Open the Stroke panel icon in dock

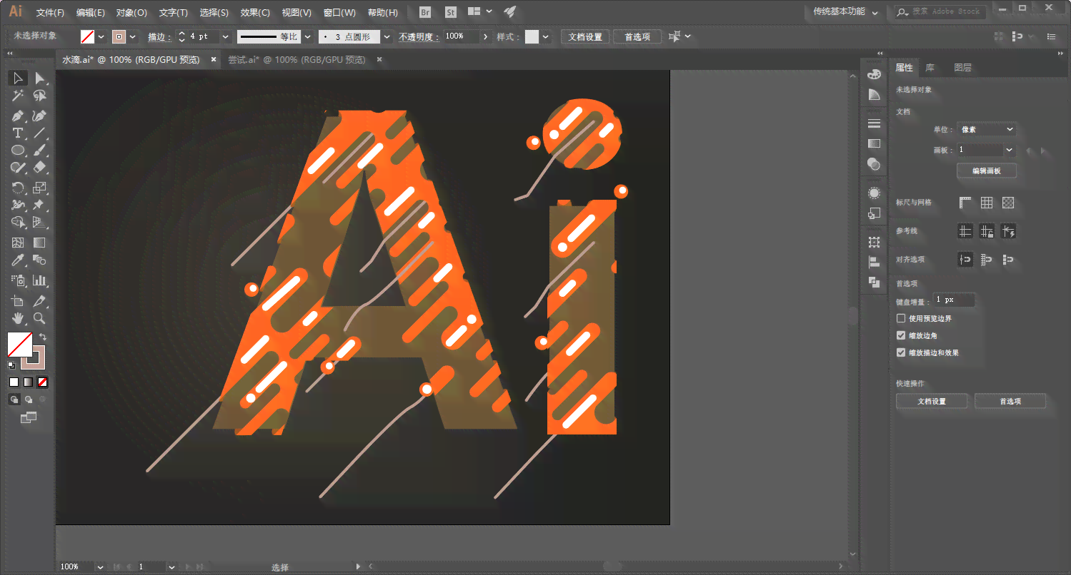(874, 124)
